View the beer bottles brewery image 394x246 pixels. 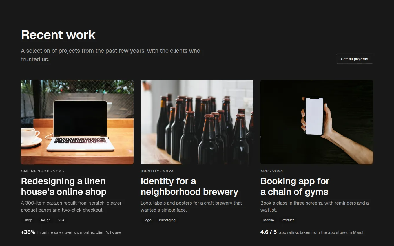point(197,122)
